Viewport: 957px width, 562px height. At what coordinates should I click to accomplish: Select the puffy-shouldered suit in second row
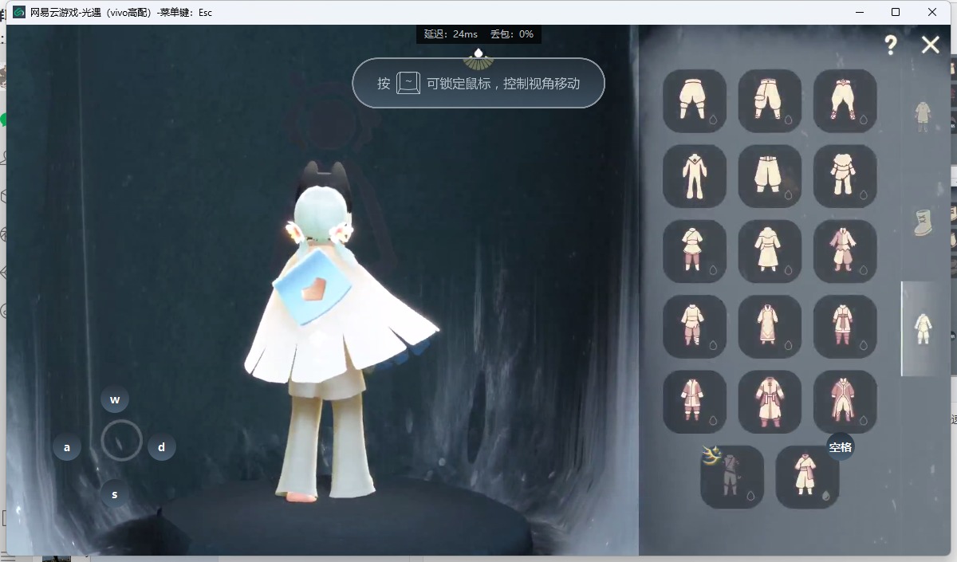point(845,176)
